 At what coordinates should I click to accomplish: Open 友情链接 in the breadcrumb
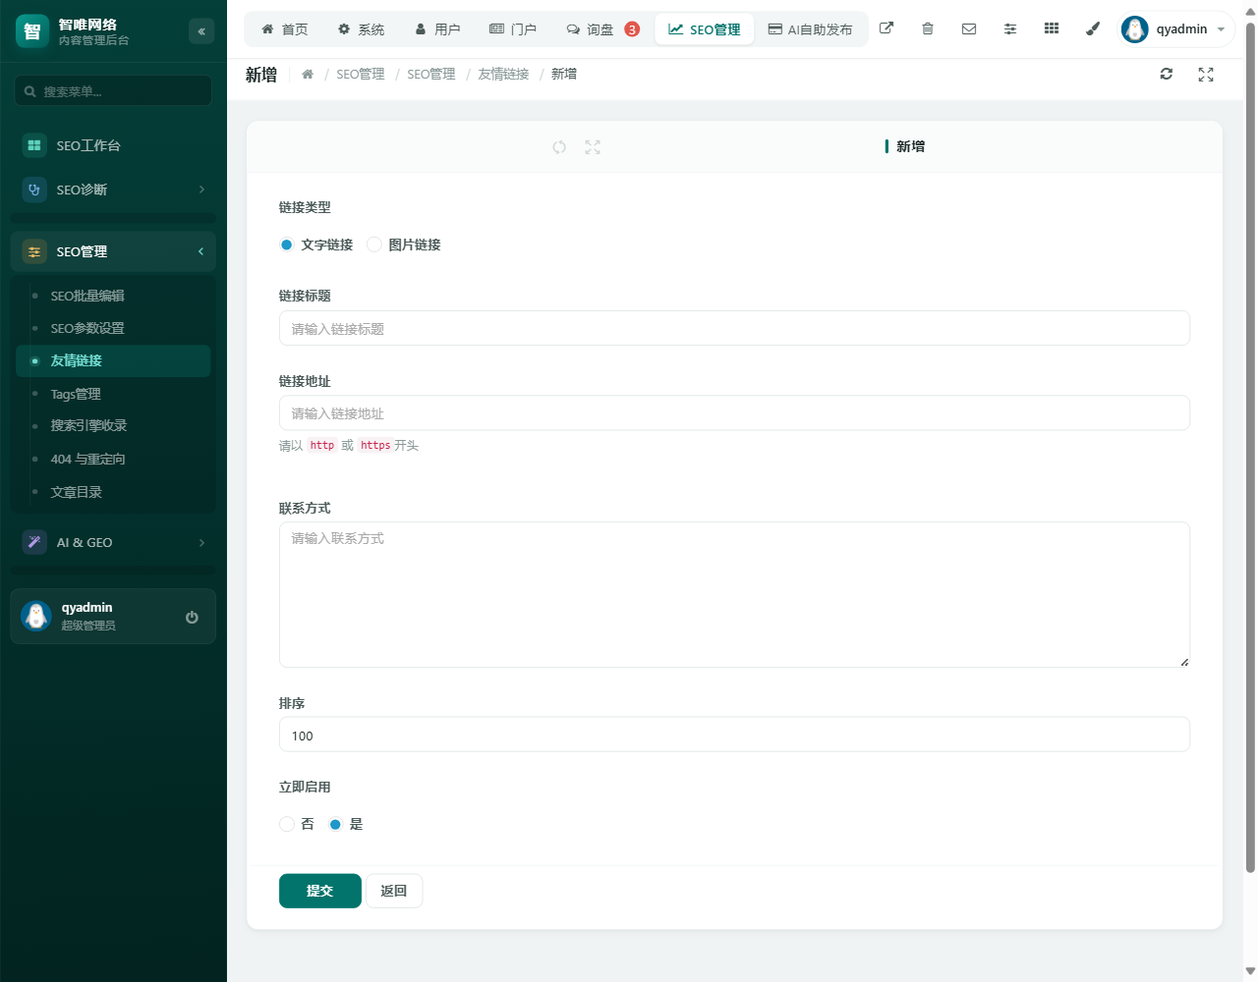click(503, 75)
